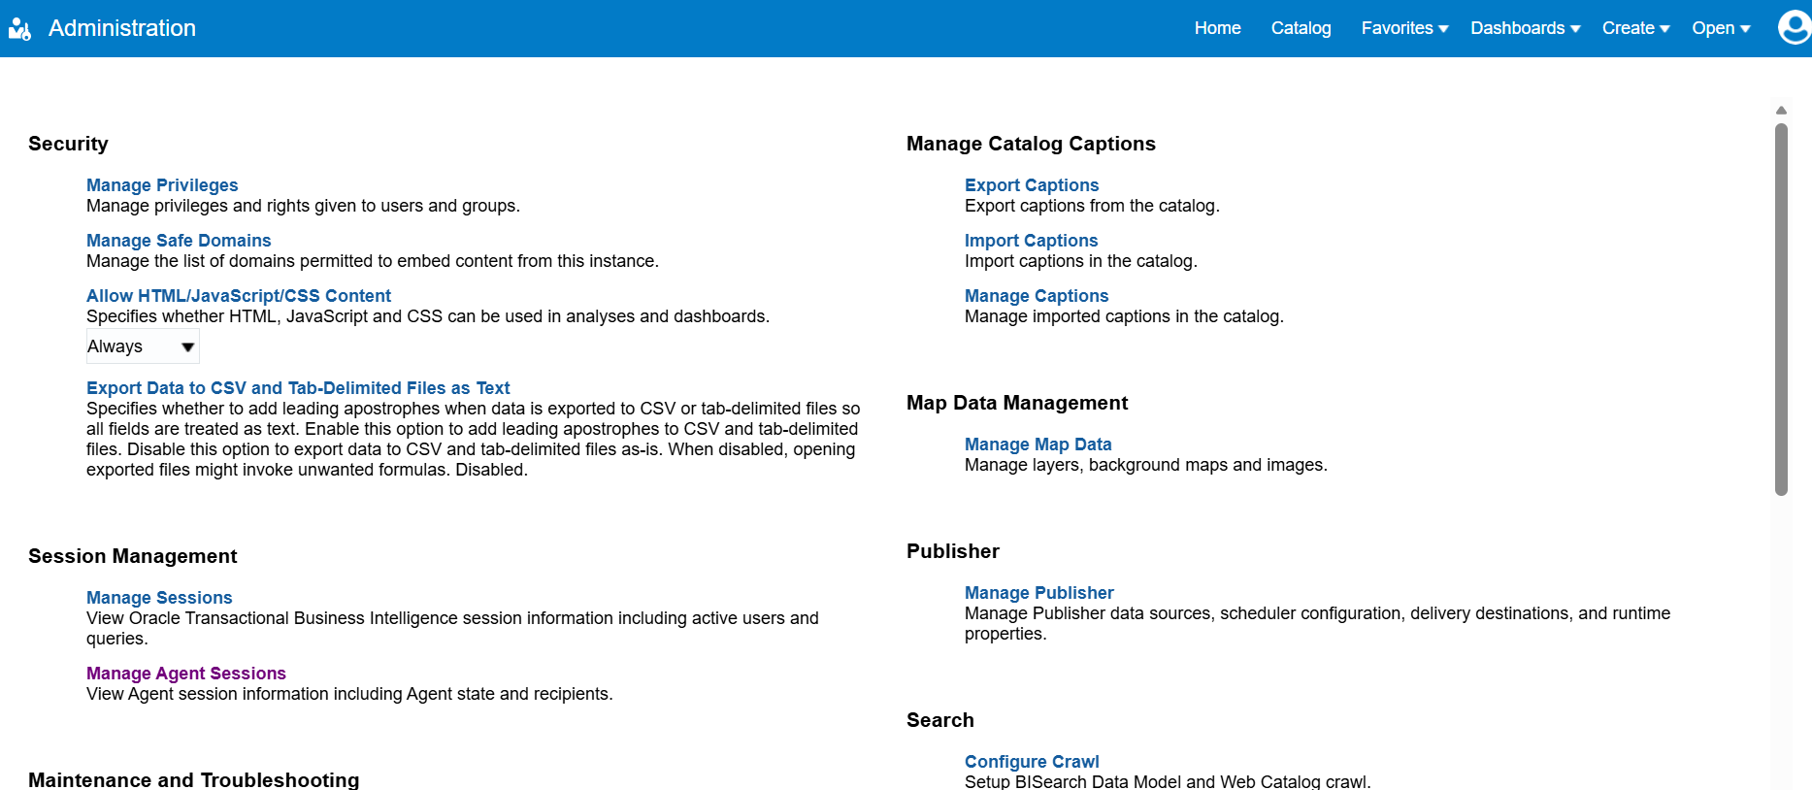Click the Publisher section heading
Image resolution: width=1812 pixels, height=790 pixels.
click(953, 551)
